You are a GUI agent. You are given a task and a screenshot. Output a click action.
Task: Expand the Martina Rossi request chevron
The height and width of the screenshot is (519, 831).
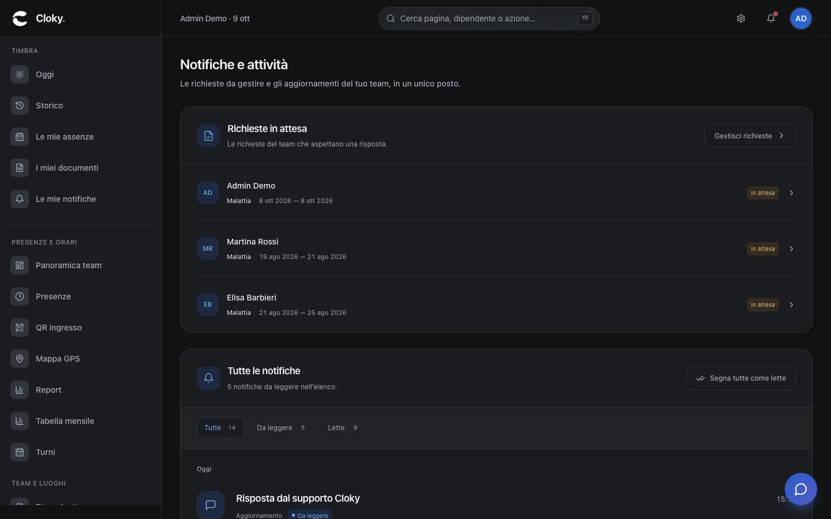(791, 249)
